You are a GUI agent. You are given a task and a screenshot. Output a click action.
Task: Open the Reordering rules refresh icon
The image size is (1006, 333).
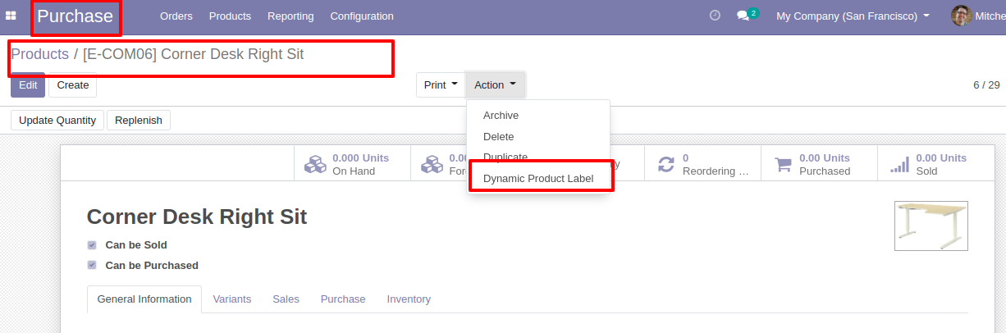666,164
